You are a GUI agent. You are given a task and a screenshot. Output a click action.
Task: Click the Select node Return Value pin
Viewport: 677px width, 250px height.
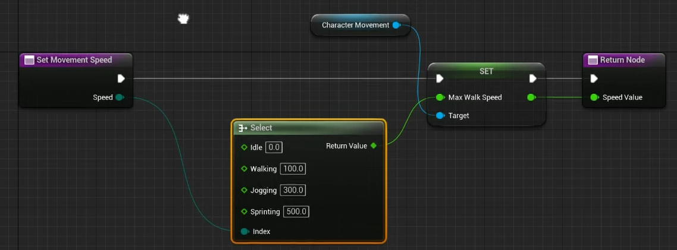(x=374, y=145)
